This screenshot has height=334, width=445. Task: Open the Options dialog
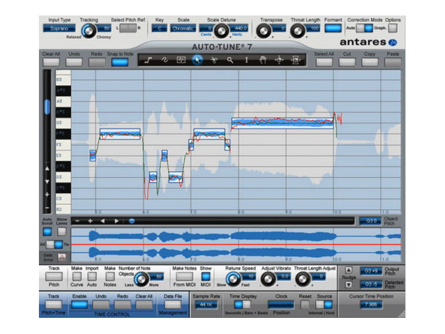click(393, 28)
